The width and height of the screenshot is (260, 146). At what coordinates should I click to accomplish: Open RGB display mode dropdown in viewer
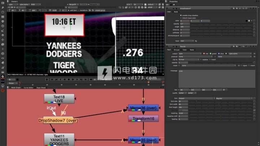tap(35, 4)
